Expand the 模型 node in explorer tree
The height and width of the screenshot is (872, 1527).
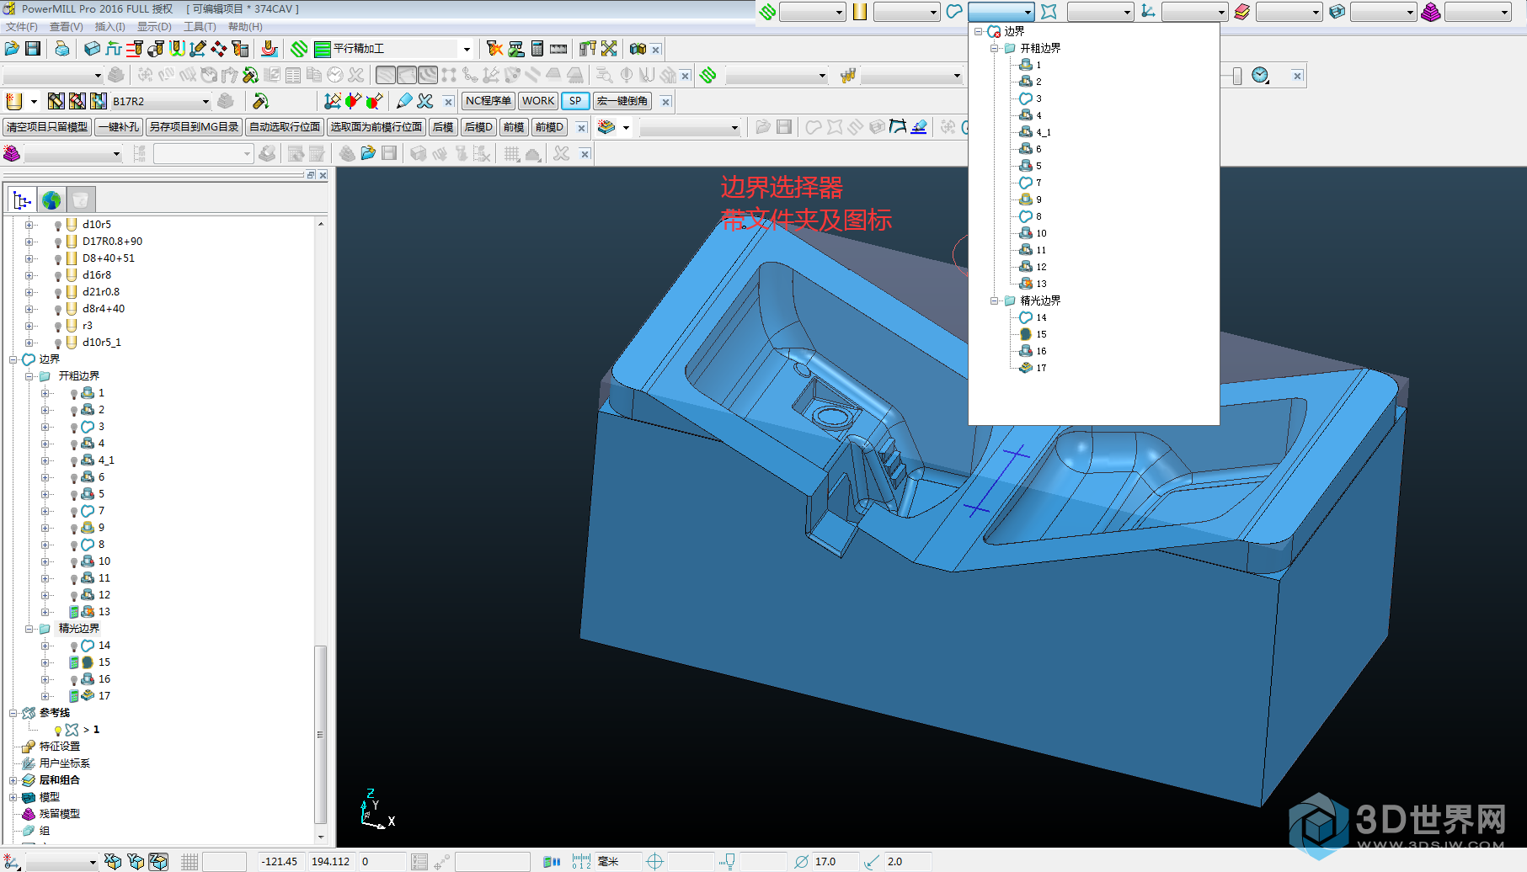tap(13, 797)
